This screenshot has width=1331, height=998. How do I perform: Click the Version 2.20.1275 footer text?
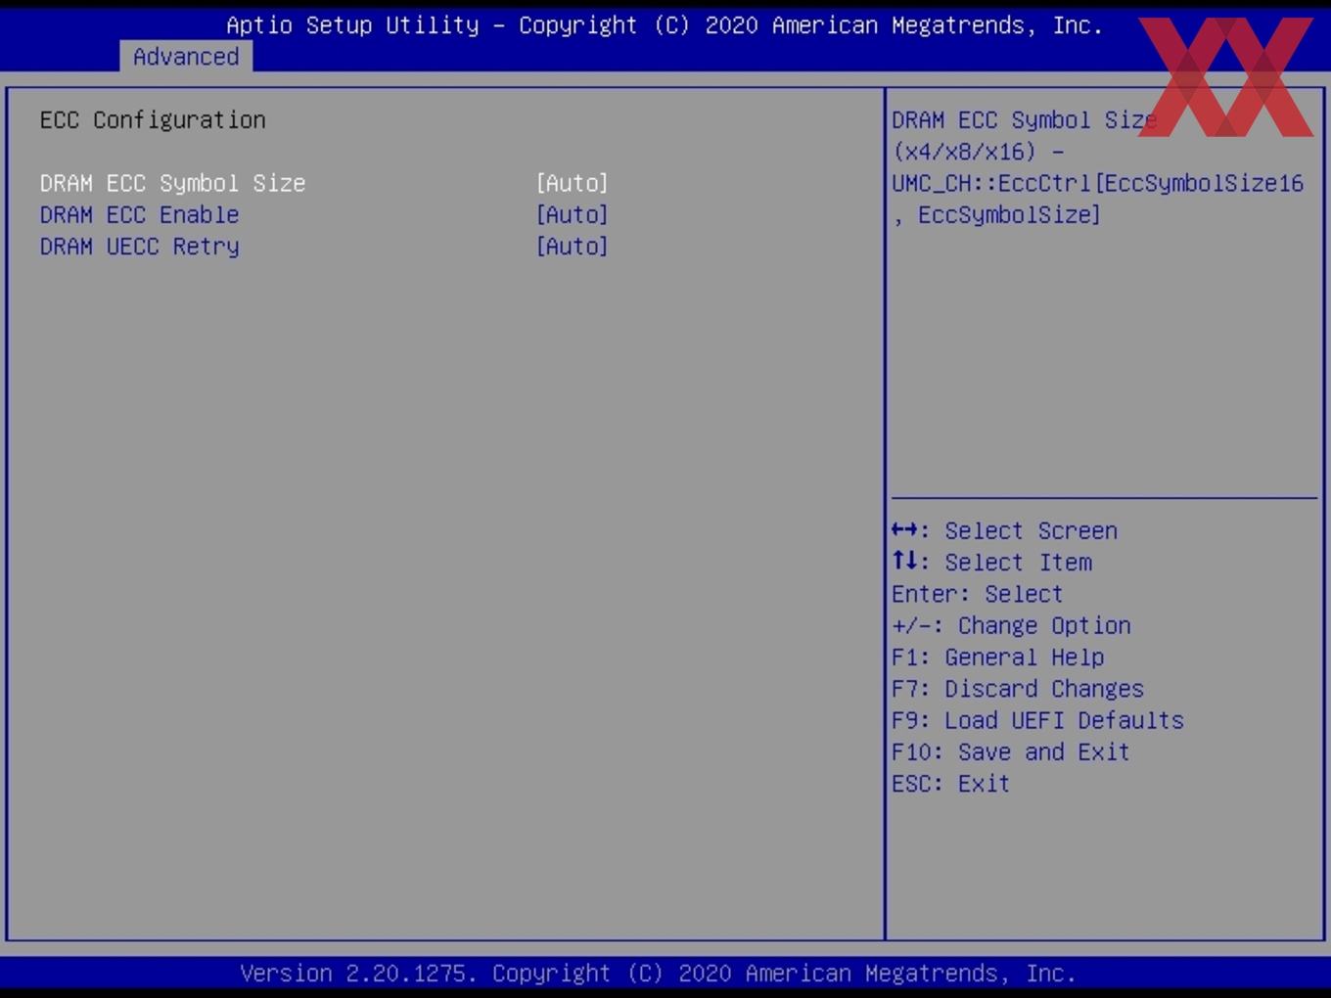(658, 974)
